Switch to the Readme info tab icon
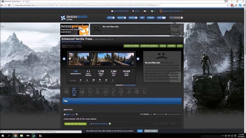 (x=137, y=91)
